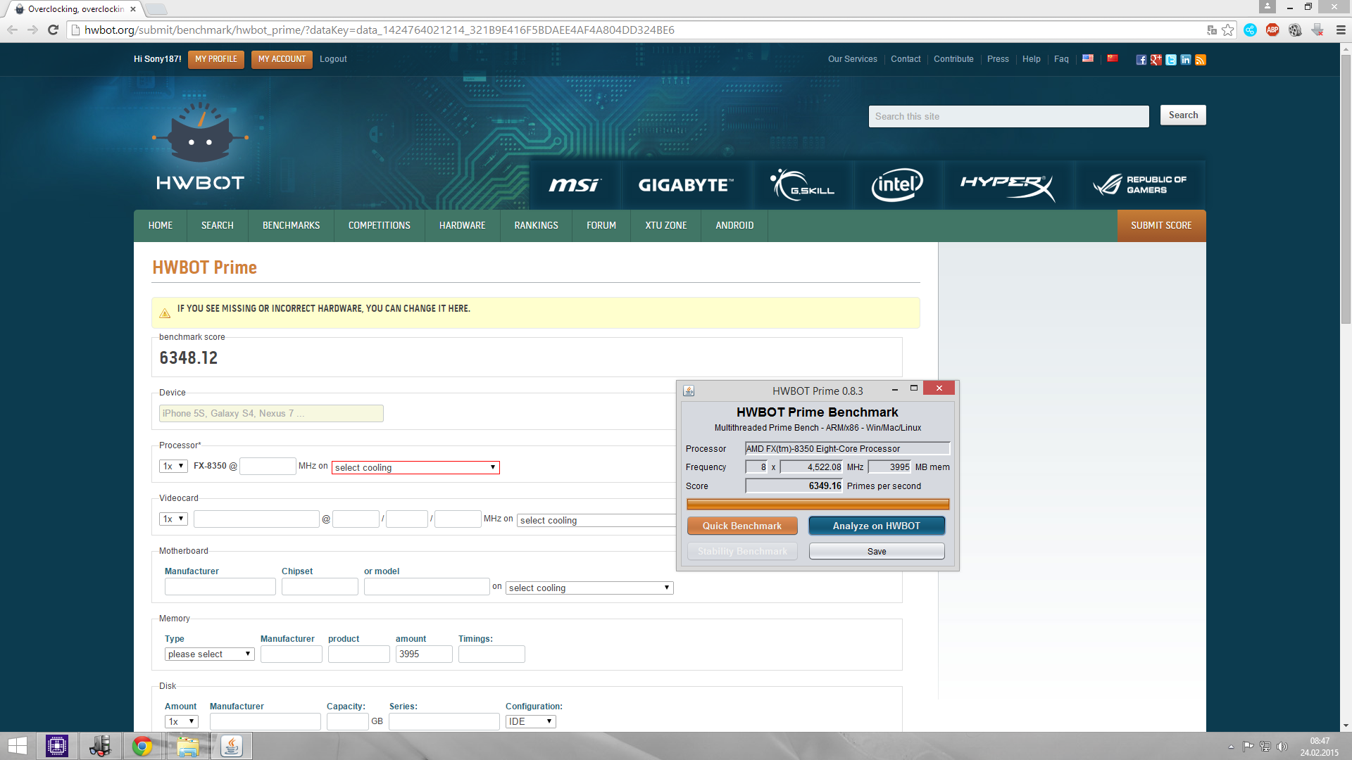Open the orange RSS feed icon

pyautogui.click(x=1201, y=60)
